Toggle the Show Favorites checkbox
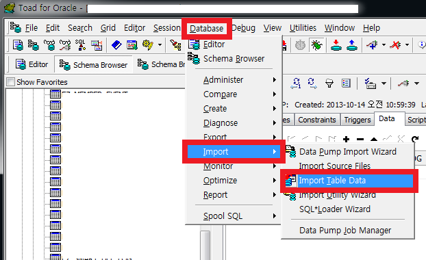This screenshot has height=260, width=426. [x=10, y=81]
